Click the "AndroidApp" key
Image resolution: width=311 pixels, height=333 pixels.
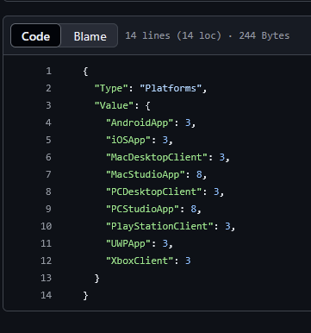click(x=140, y=123)
